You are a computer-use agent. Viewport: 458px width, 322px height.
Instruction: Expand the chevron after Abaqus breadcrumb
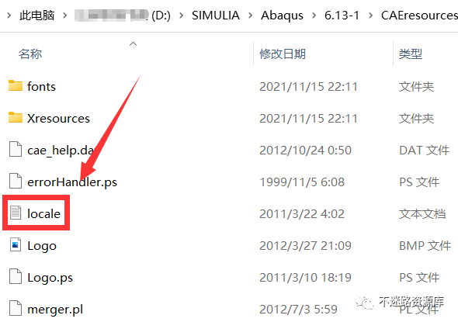(314, 16)
